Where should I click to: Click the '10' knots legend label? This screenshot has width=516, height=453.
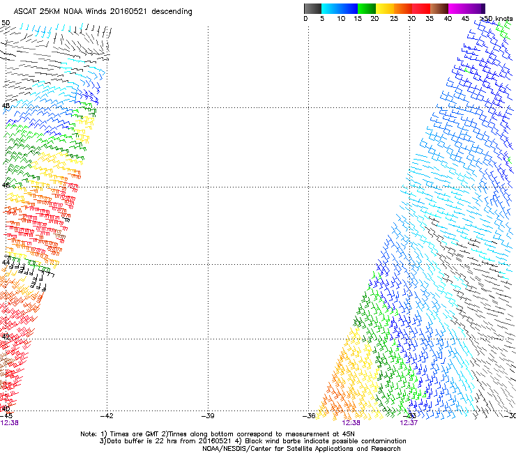pos(341,19)
